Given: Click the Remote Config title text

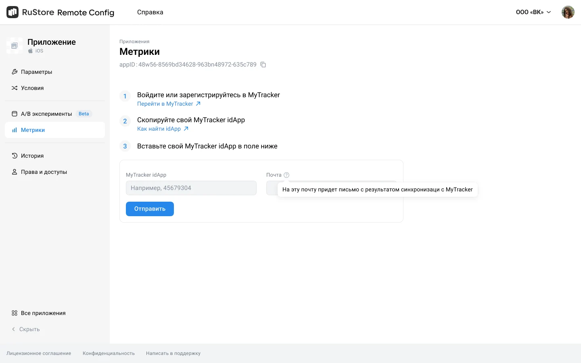Looking at the screenshot, I should pyautogui.click(x=86, y=13).
